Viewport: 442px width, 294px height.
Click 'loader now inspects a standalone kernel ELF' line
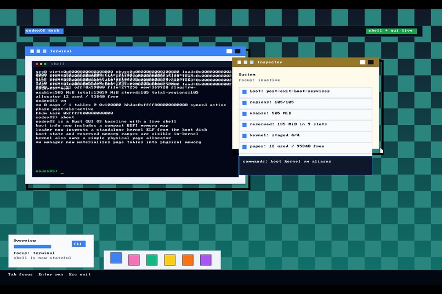121,130
